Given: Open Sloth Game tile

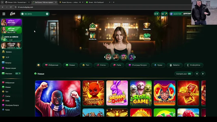Looking at the screenshot, I should click(x=141, y=93).
